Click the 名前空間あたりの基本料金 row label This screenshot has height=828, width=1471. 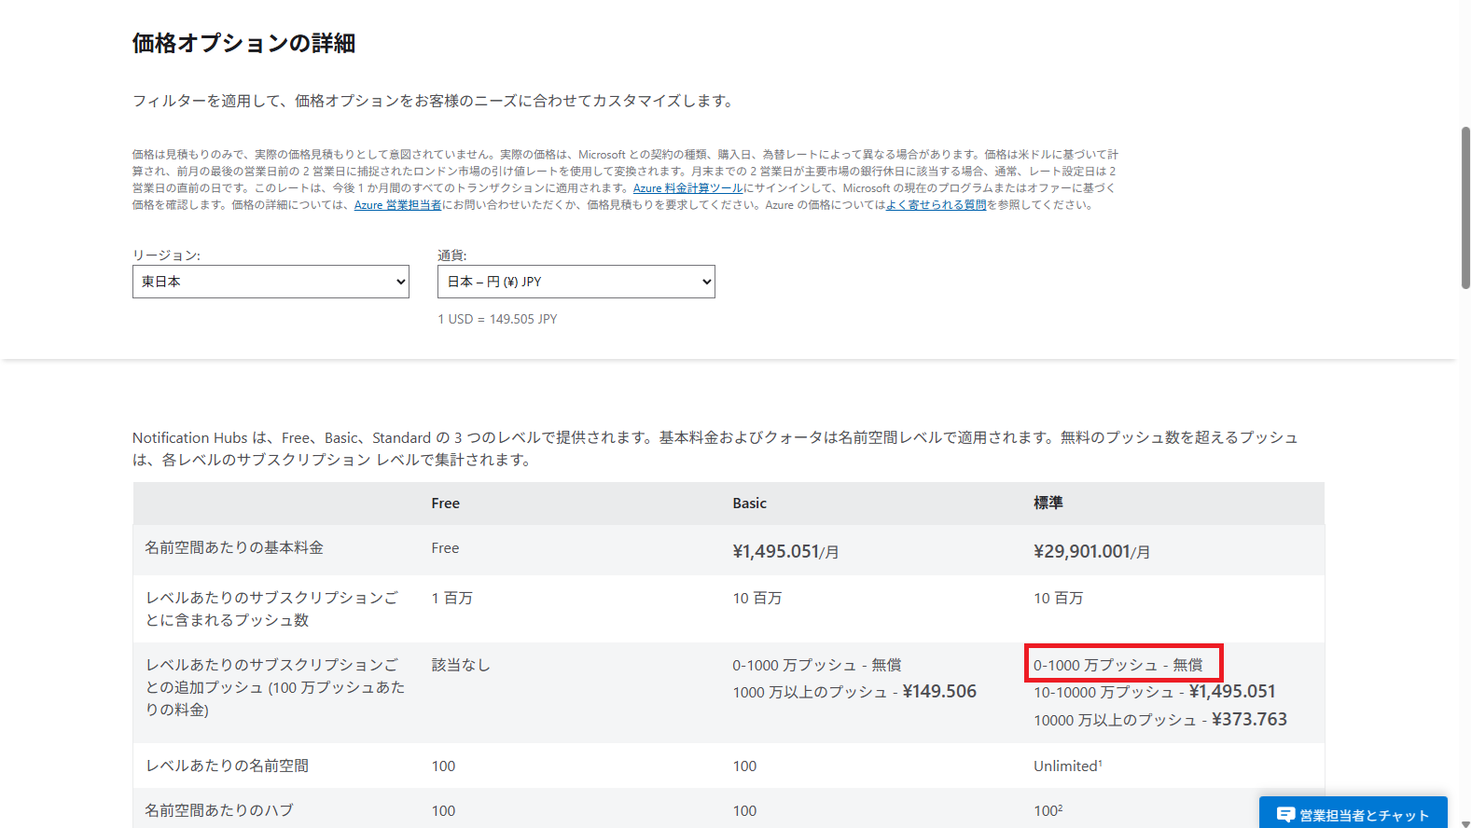pyautogui.click(x=234, y=548)
